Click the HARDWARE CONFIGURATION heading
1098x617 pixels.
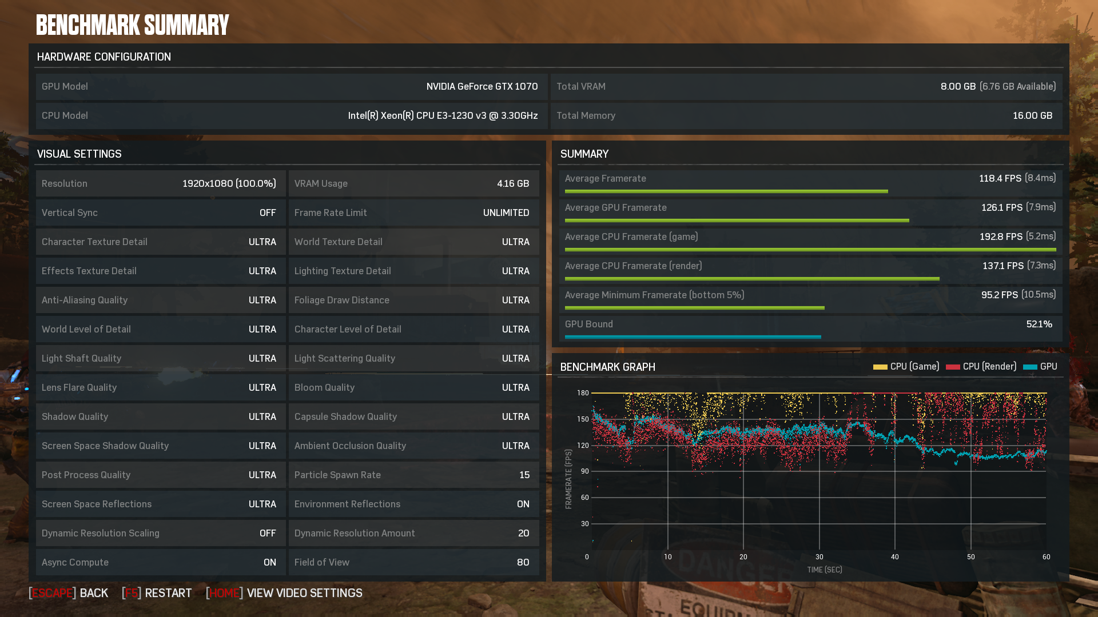tap(104, 57)
